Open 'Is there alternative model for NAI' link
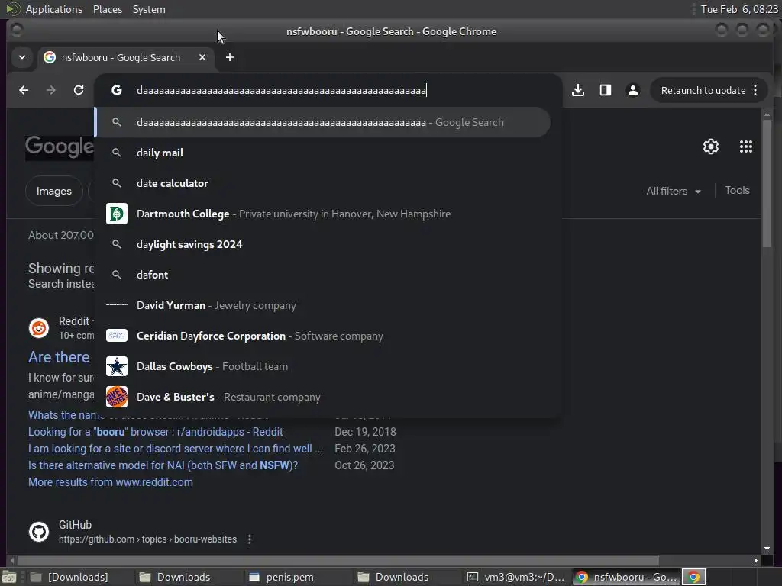This screenshot has width=782, height=586. (163, 465)
